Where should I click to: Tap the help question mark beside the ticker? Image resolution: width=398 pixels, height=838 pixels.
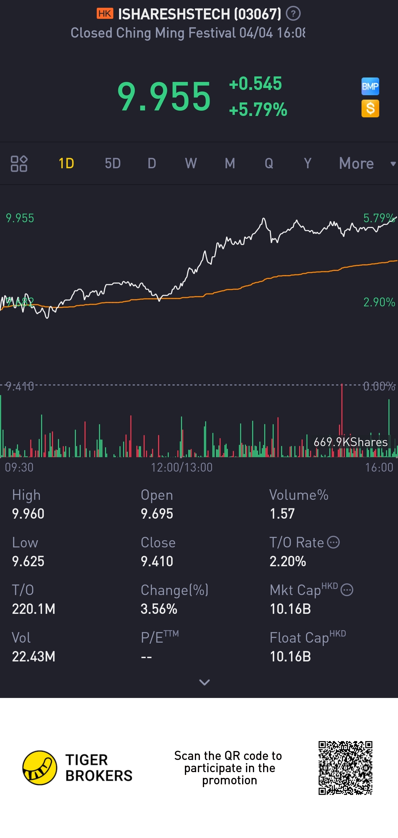pos(293,14)
